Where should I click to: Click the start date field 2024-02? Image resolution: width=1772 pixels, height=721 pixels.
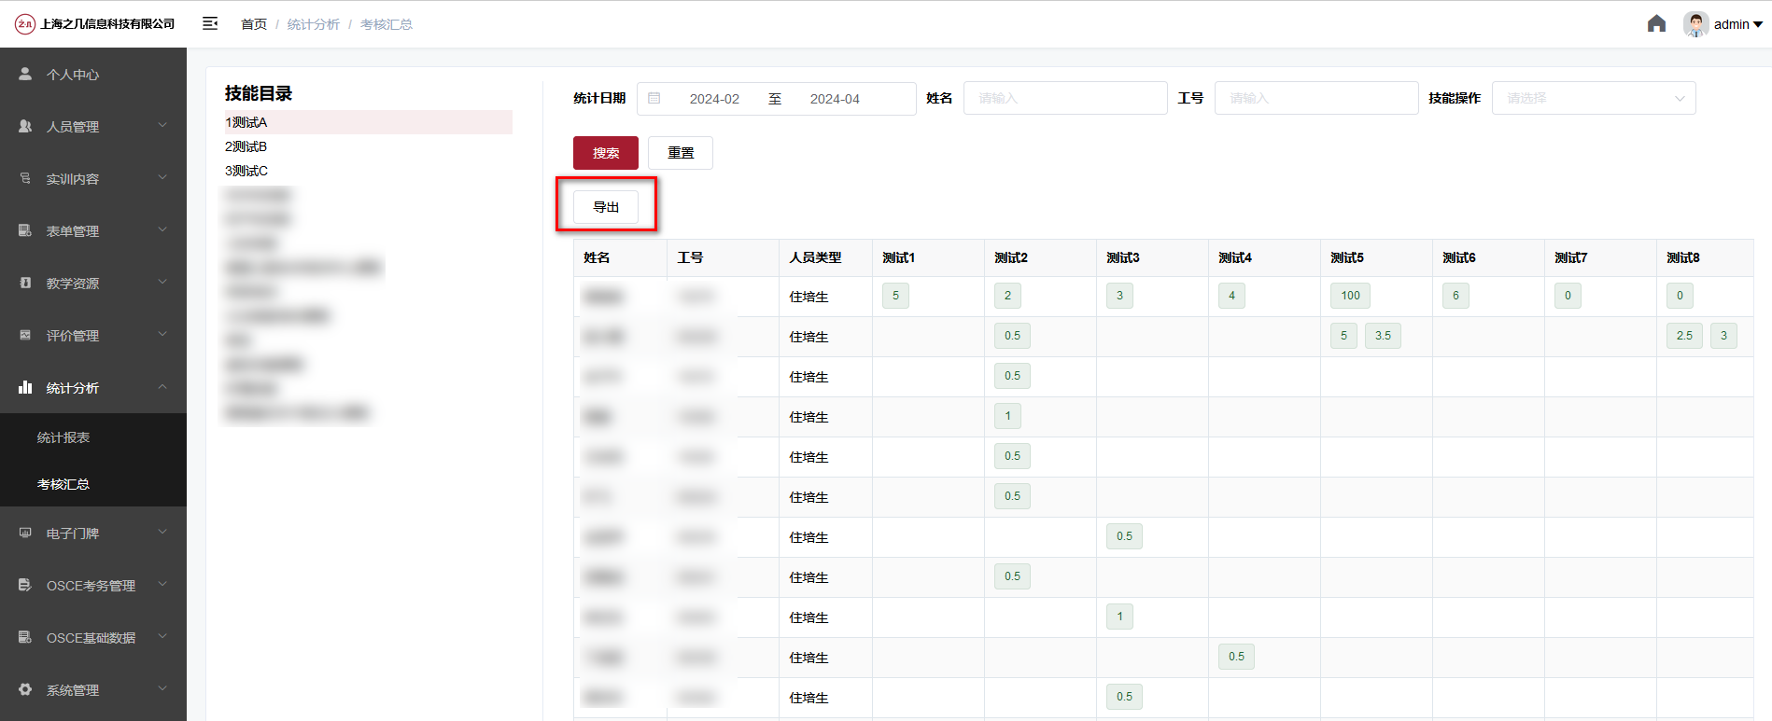point(714,99)
